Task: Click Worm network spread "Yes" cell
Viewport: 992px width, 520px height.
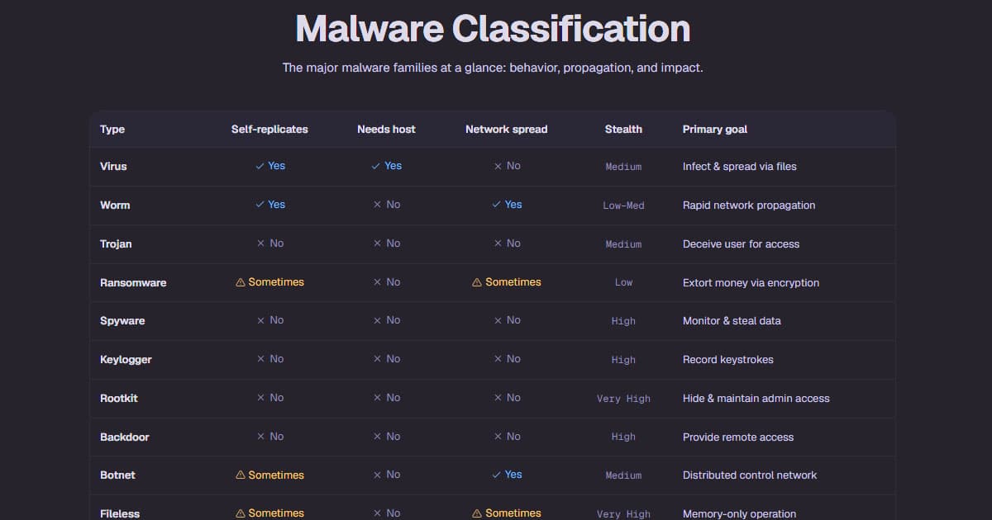Action: [507, 205]
